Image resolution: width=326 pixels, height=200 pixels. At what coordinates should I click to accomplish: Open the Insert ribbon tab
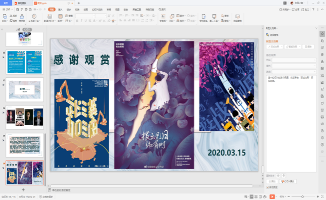click(60, 10)
